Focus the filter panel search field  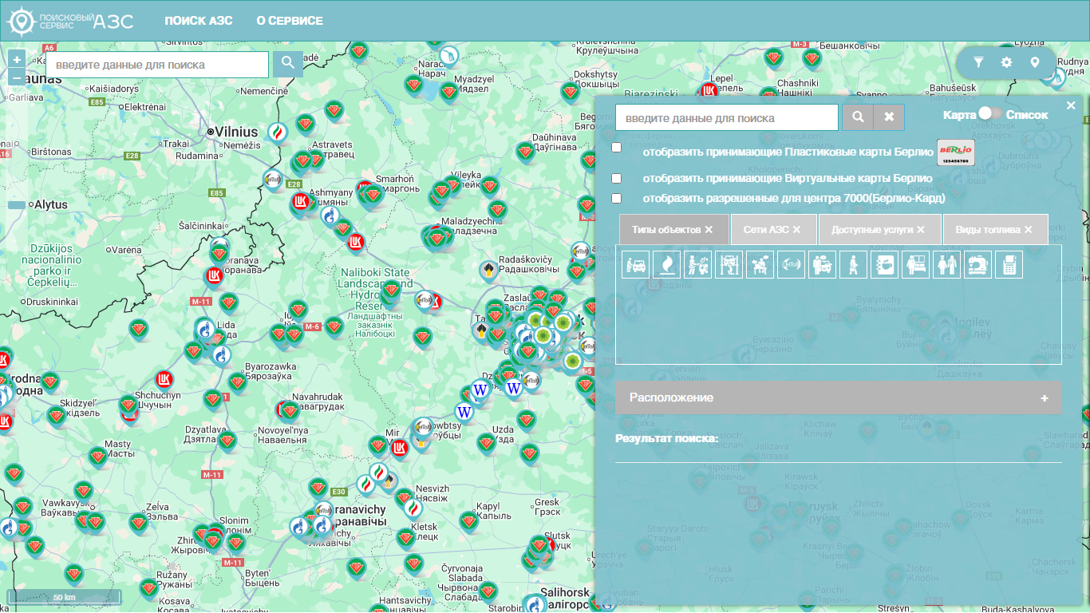(x=727, y=117)
